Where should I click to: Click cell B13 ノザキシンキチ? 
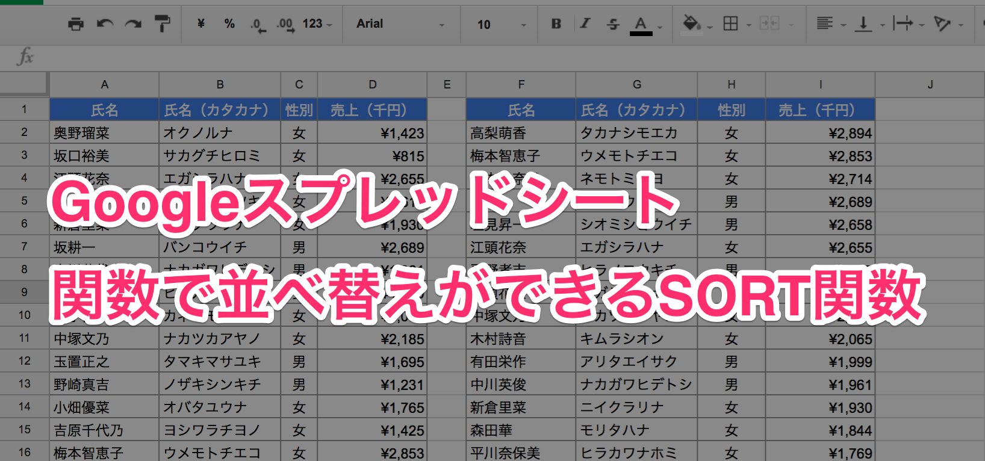[220, 385]
